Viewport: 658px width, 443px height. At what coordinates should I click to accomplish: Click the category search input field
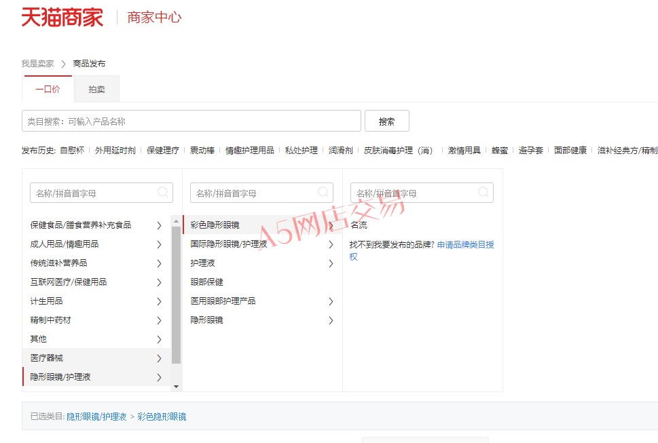pos(191,121)
